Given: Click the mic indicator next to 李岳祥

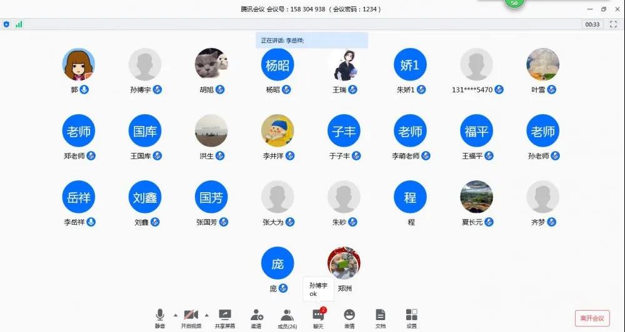Looking at the screenshot, I should point(91,222).
